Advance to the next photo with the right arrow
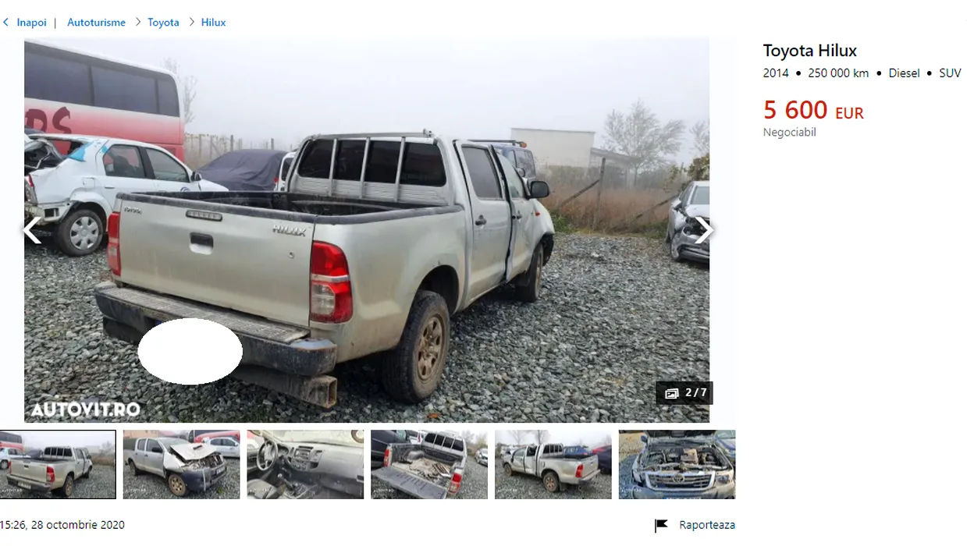Viewport: 967px width, 546px height. pos(703,230)
